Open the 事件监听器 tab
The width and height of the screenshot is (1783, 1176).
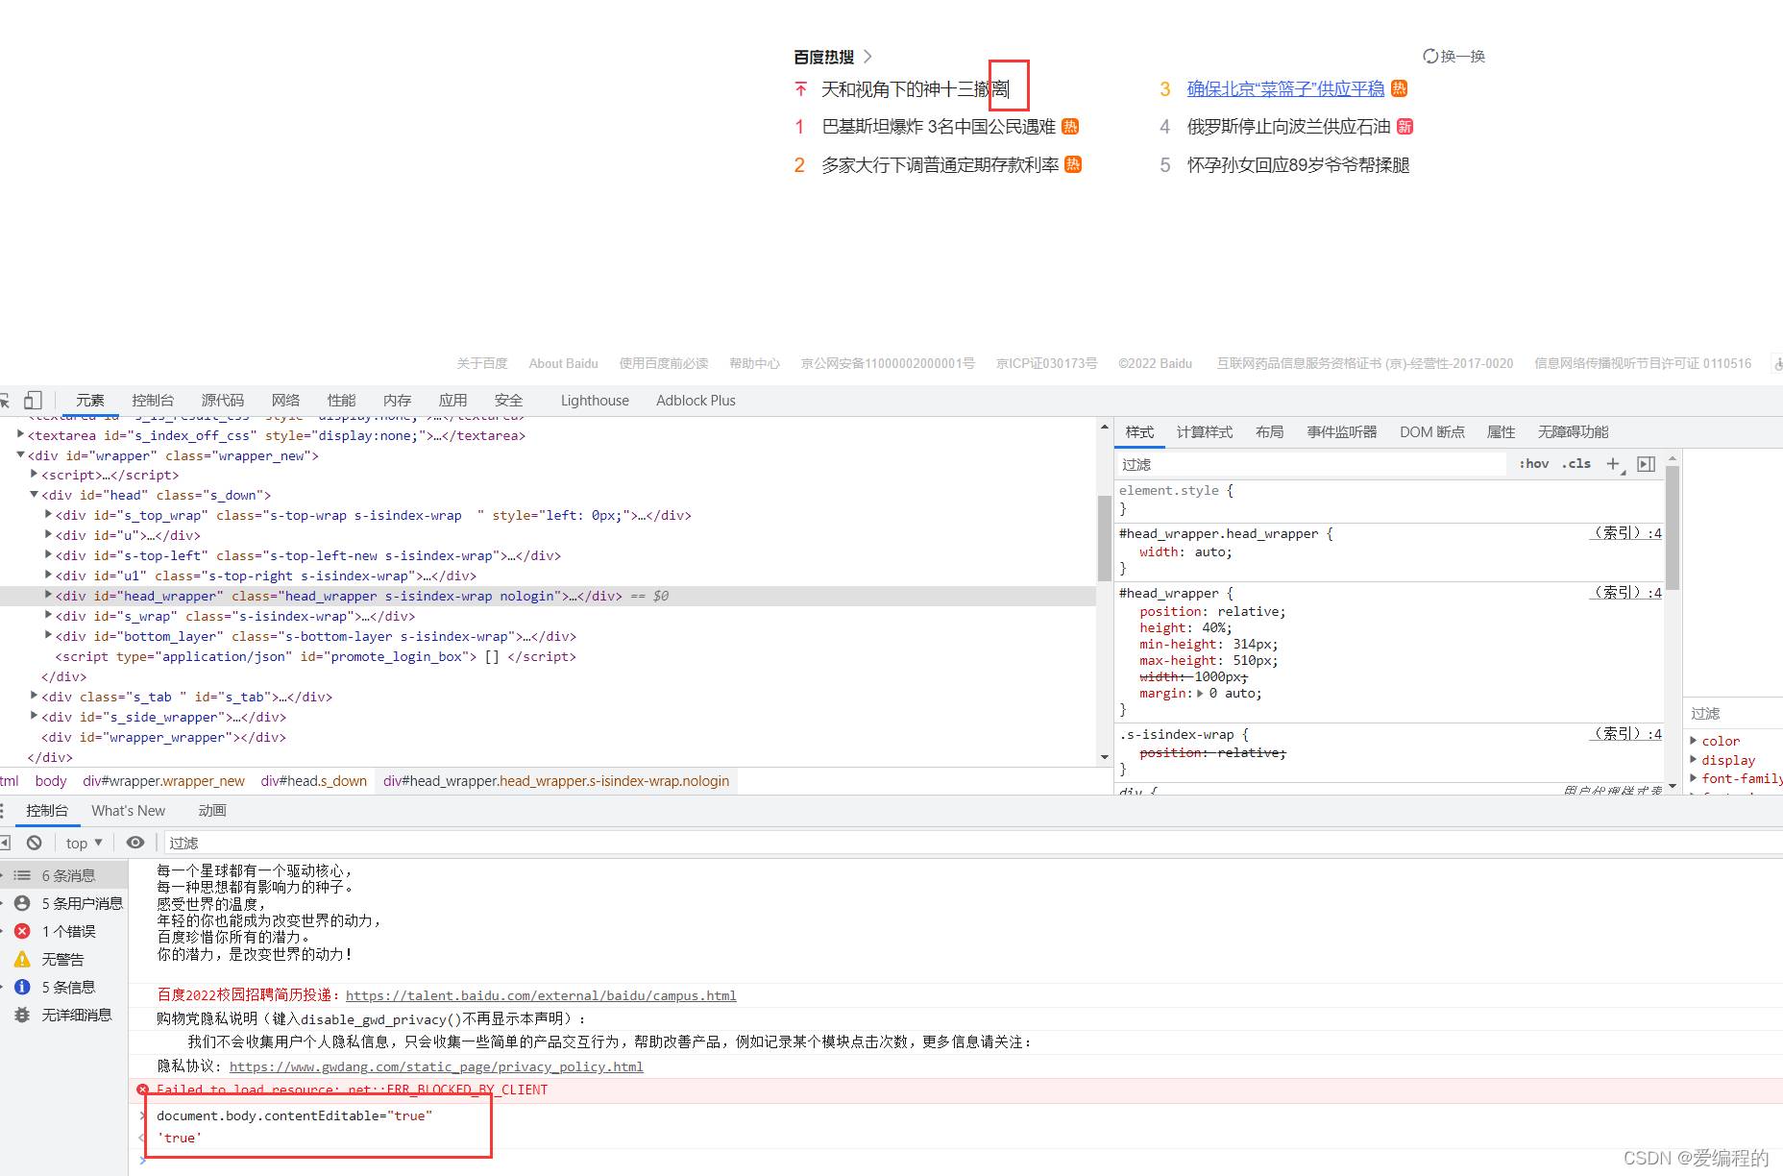click(x=1342, y=432)
